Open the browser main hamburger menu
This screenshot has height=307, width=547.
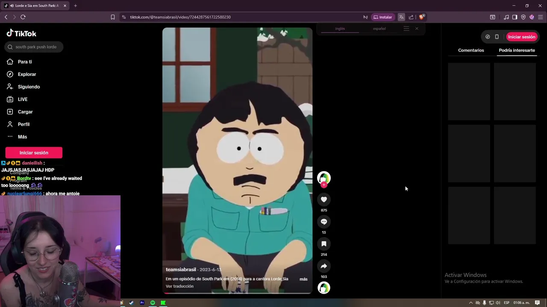tap(540, 17)
